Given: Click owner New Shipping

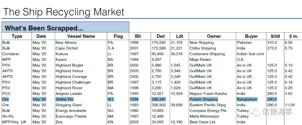Looking at the screenshot, I should coord(202,43).
